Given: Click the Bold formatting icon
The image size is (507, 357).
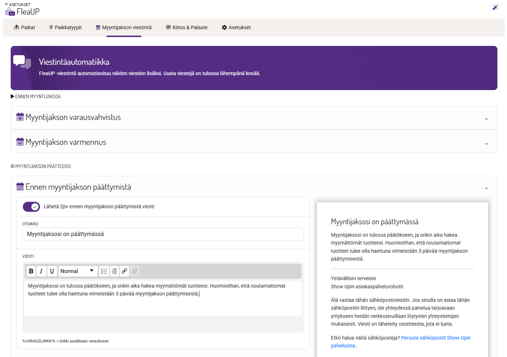Looking at the screenshot, I should point(31,271).
